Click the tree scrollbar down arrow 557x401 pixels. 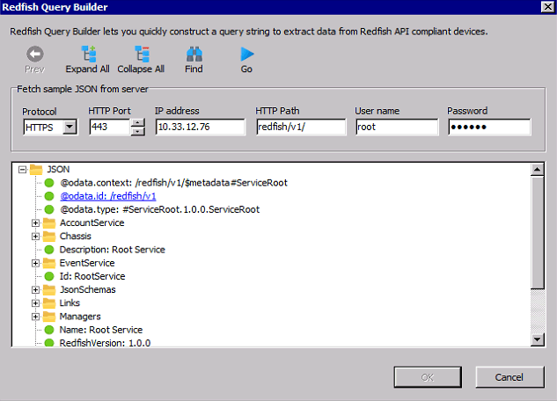[537, 339]
